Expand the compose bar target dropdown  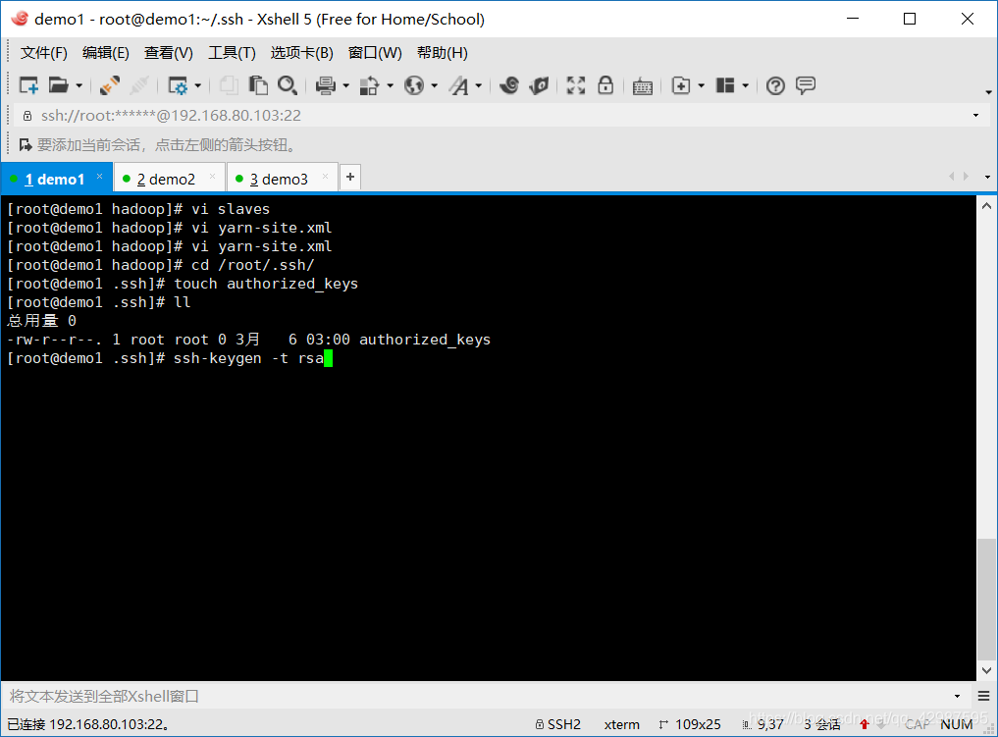point(957,696)
